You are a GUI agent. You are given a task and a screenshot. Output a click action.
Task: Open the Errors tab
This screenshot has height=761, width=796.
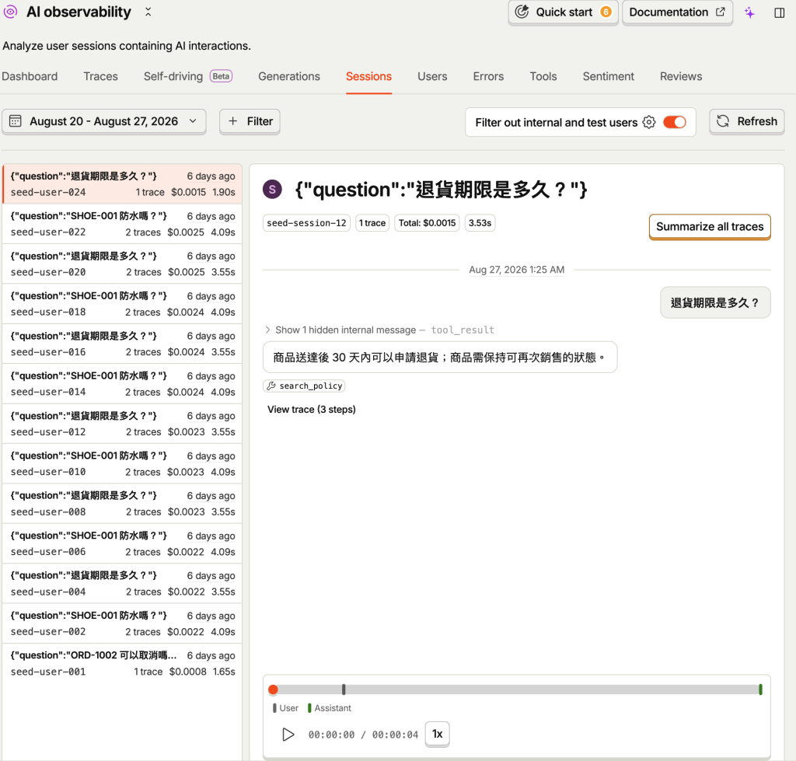(x=488, y=76)
